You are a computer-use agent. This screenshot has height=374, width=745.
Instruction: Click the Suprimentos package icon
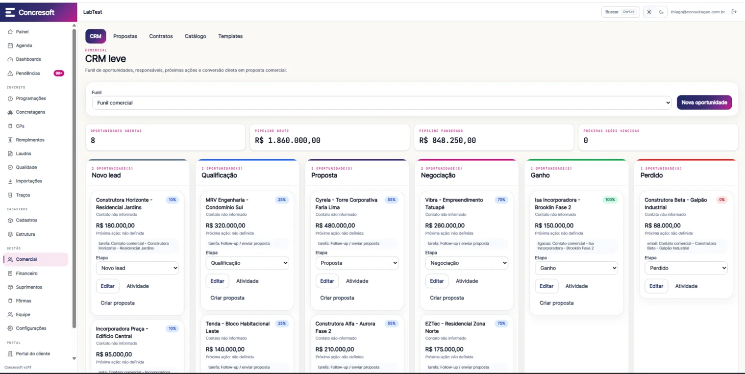10,287
